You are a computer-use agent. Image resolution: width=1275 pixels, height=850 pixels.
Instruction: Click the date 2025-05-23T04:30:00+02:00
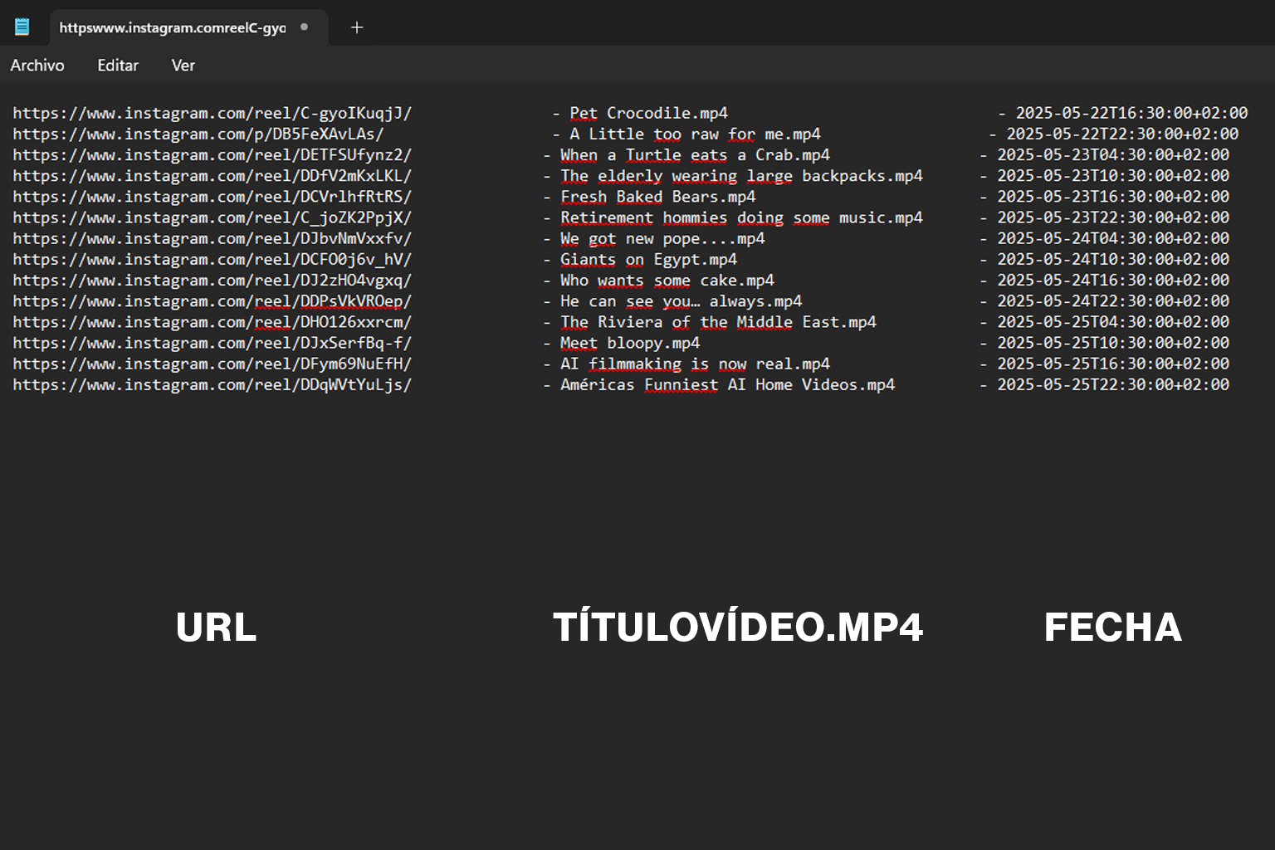click(x=1114, y=155)
